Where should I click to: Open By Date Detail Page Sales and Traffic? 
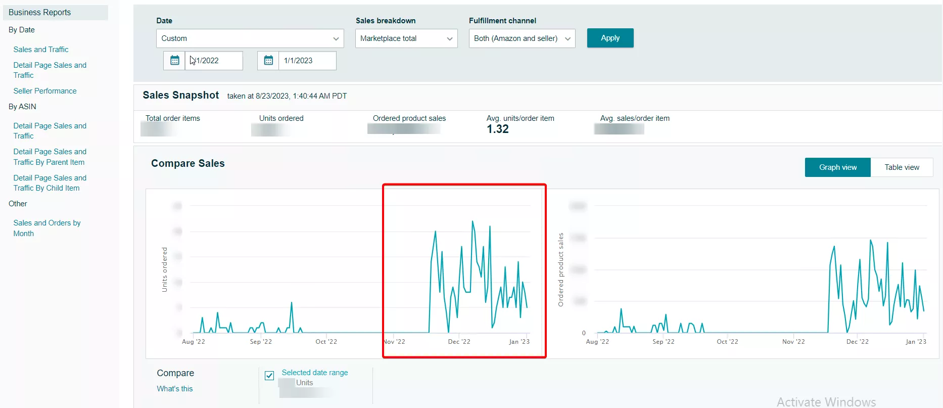pos(50,70)
